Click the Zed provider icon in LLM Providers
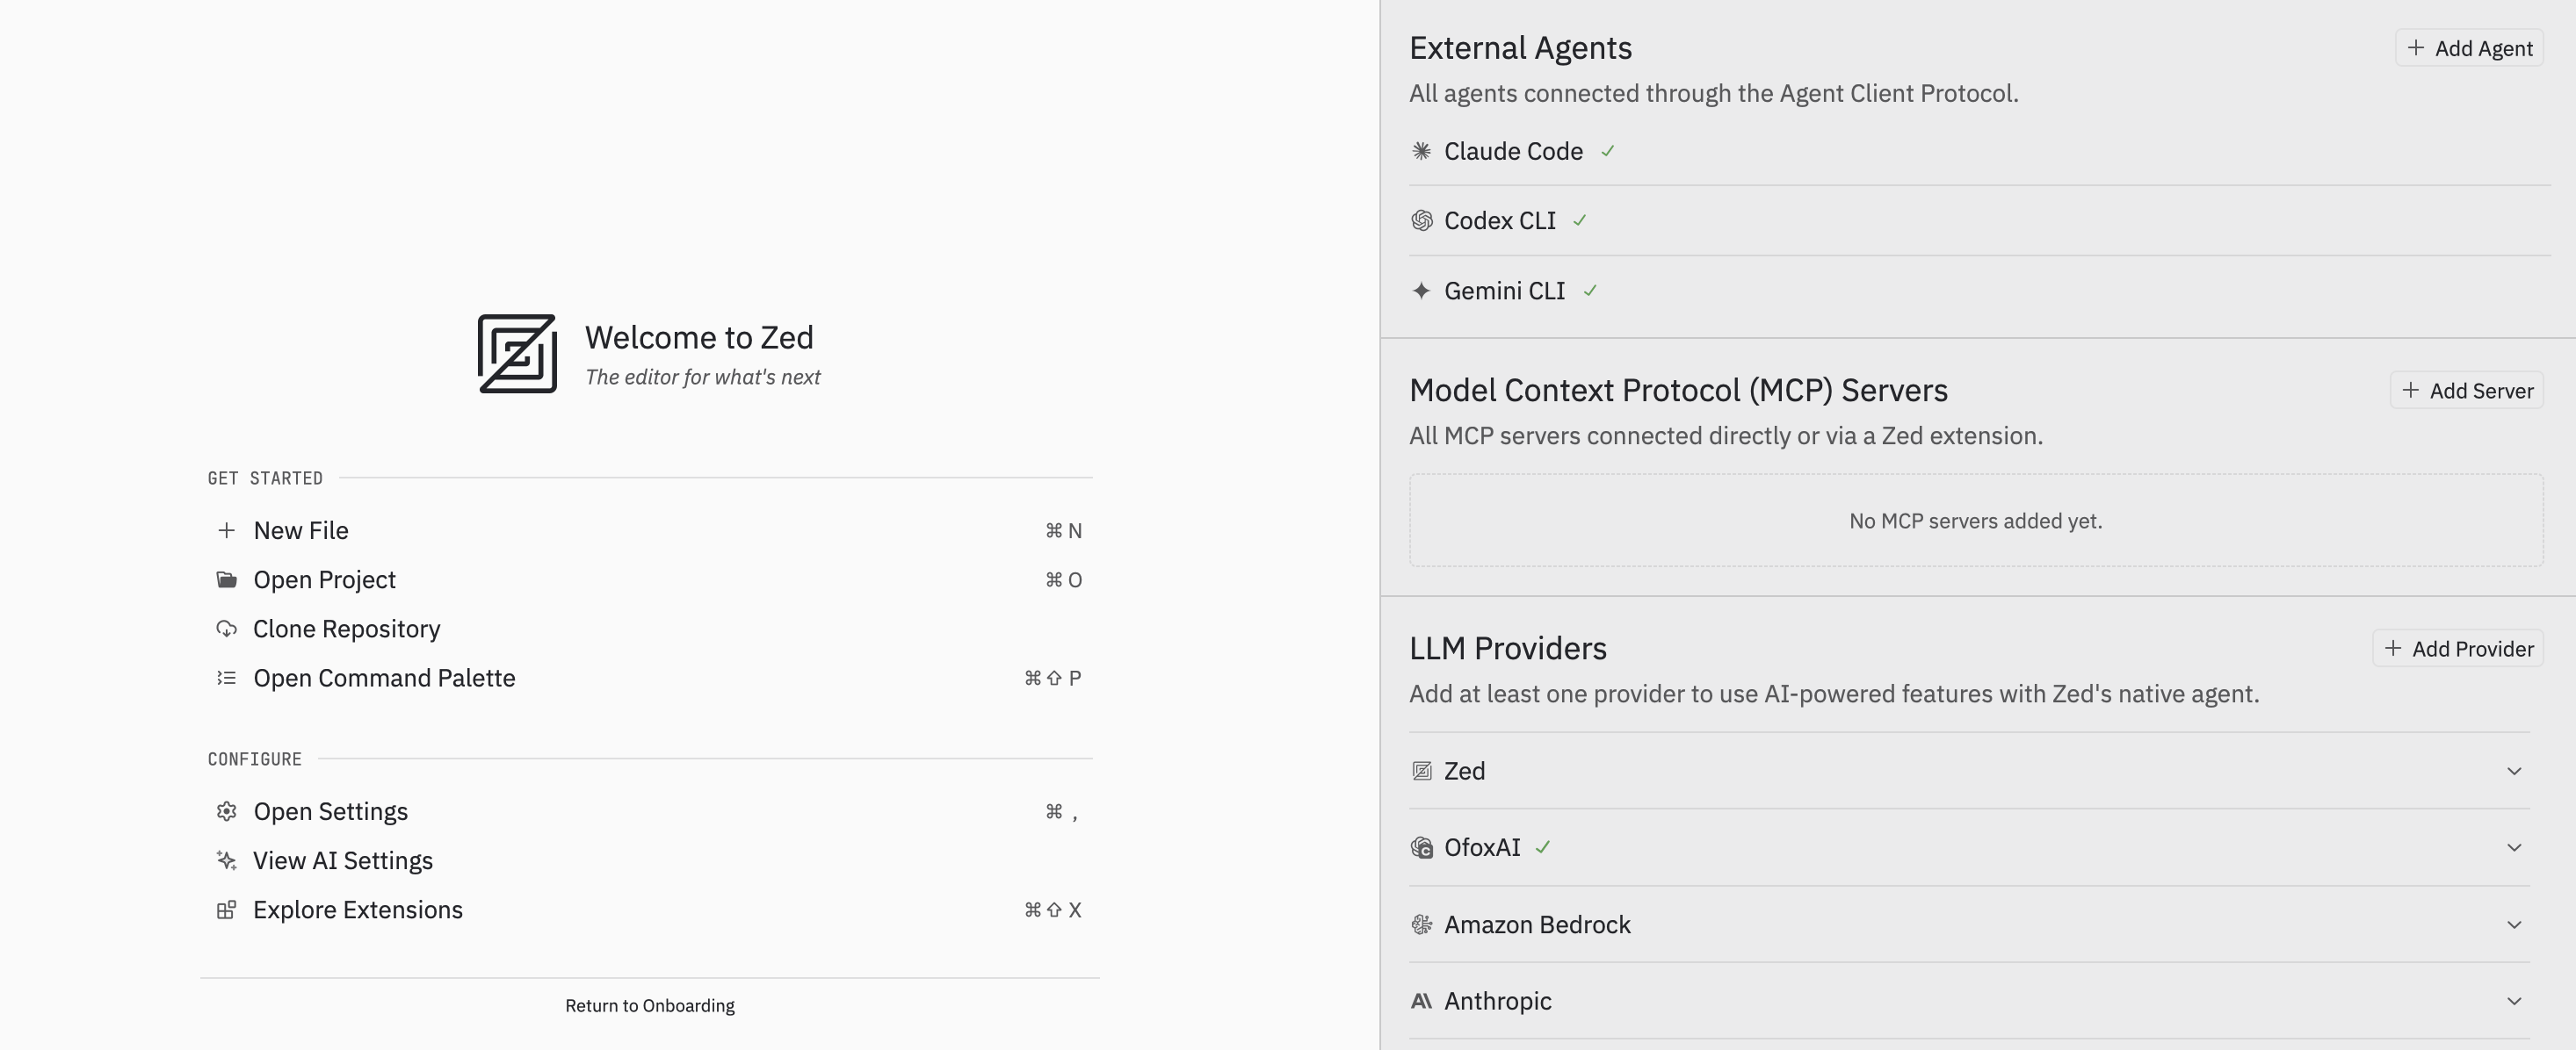The image size is (2576, 1050). coord(1421,772)
